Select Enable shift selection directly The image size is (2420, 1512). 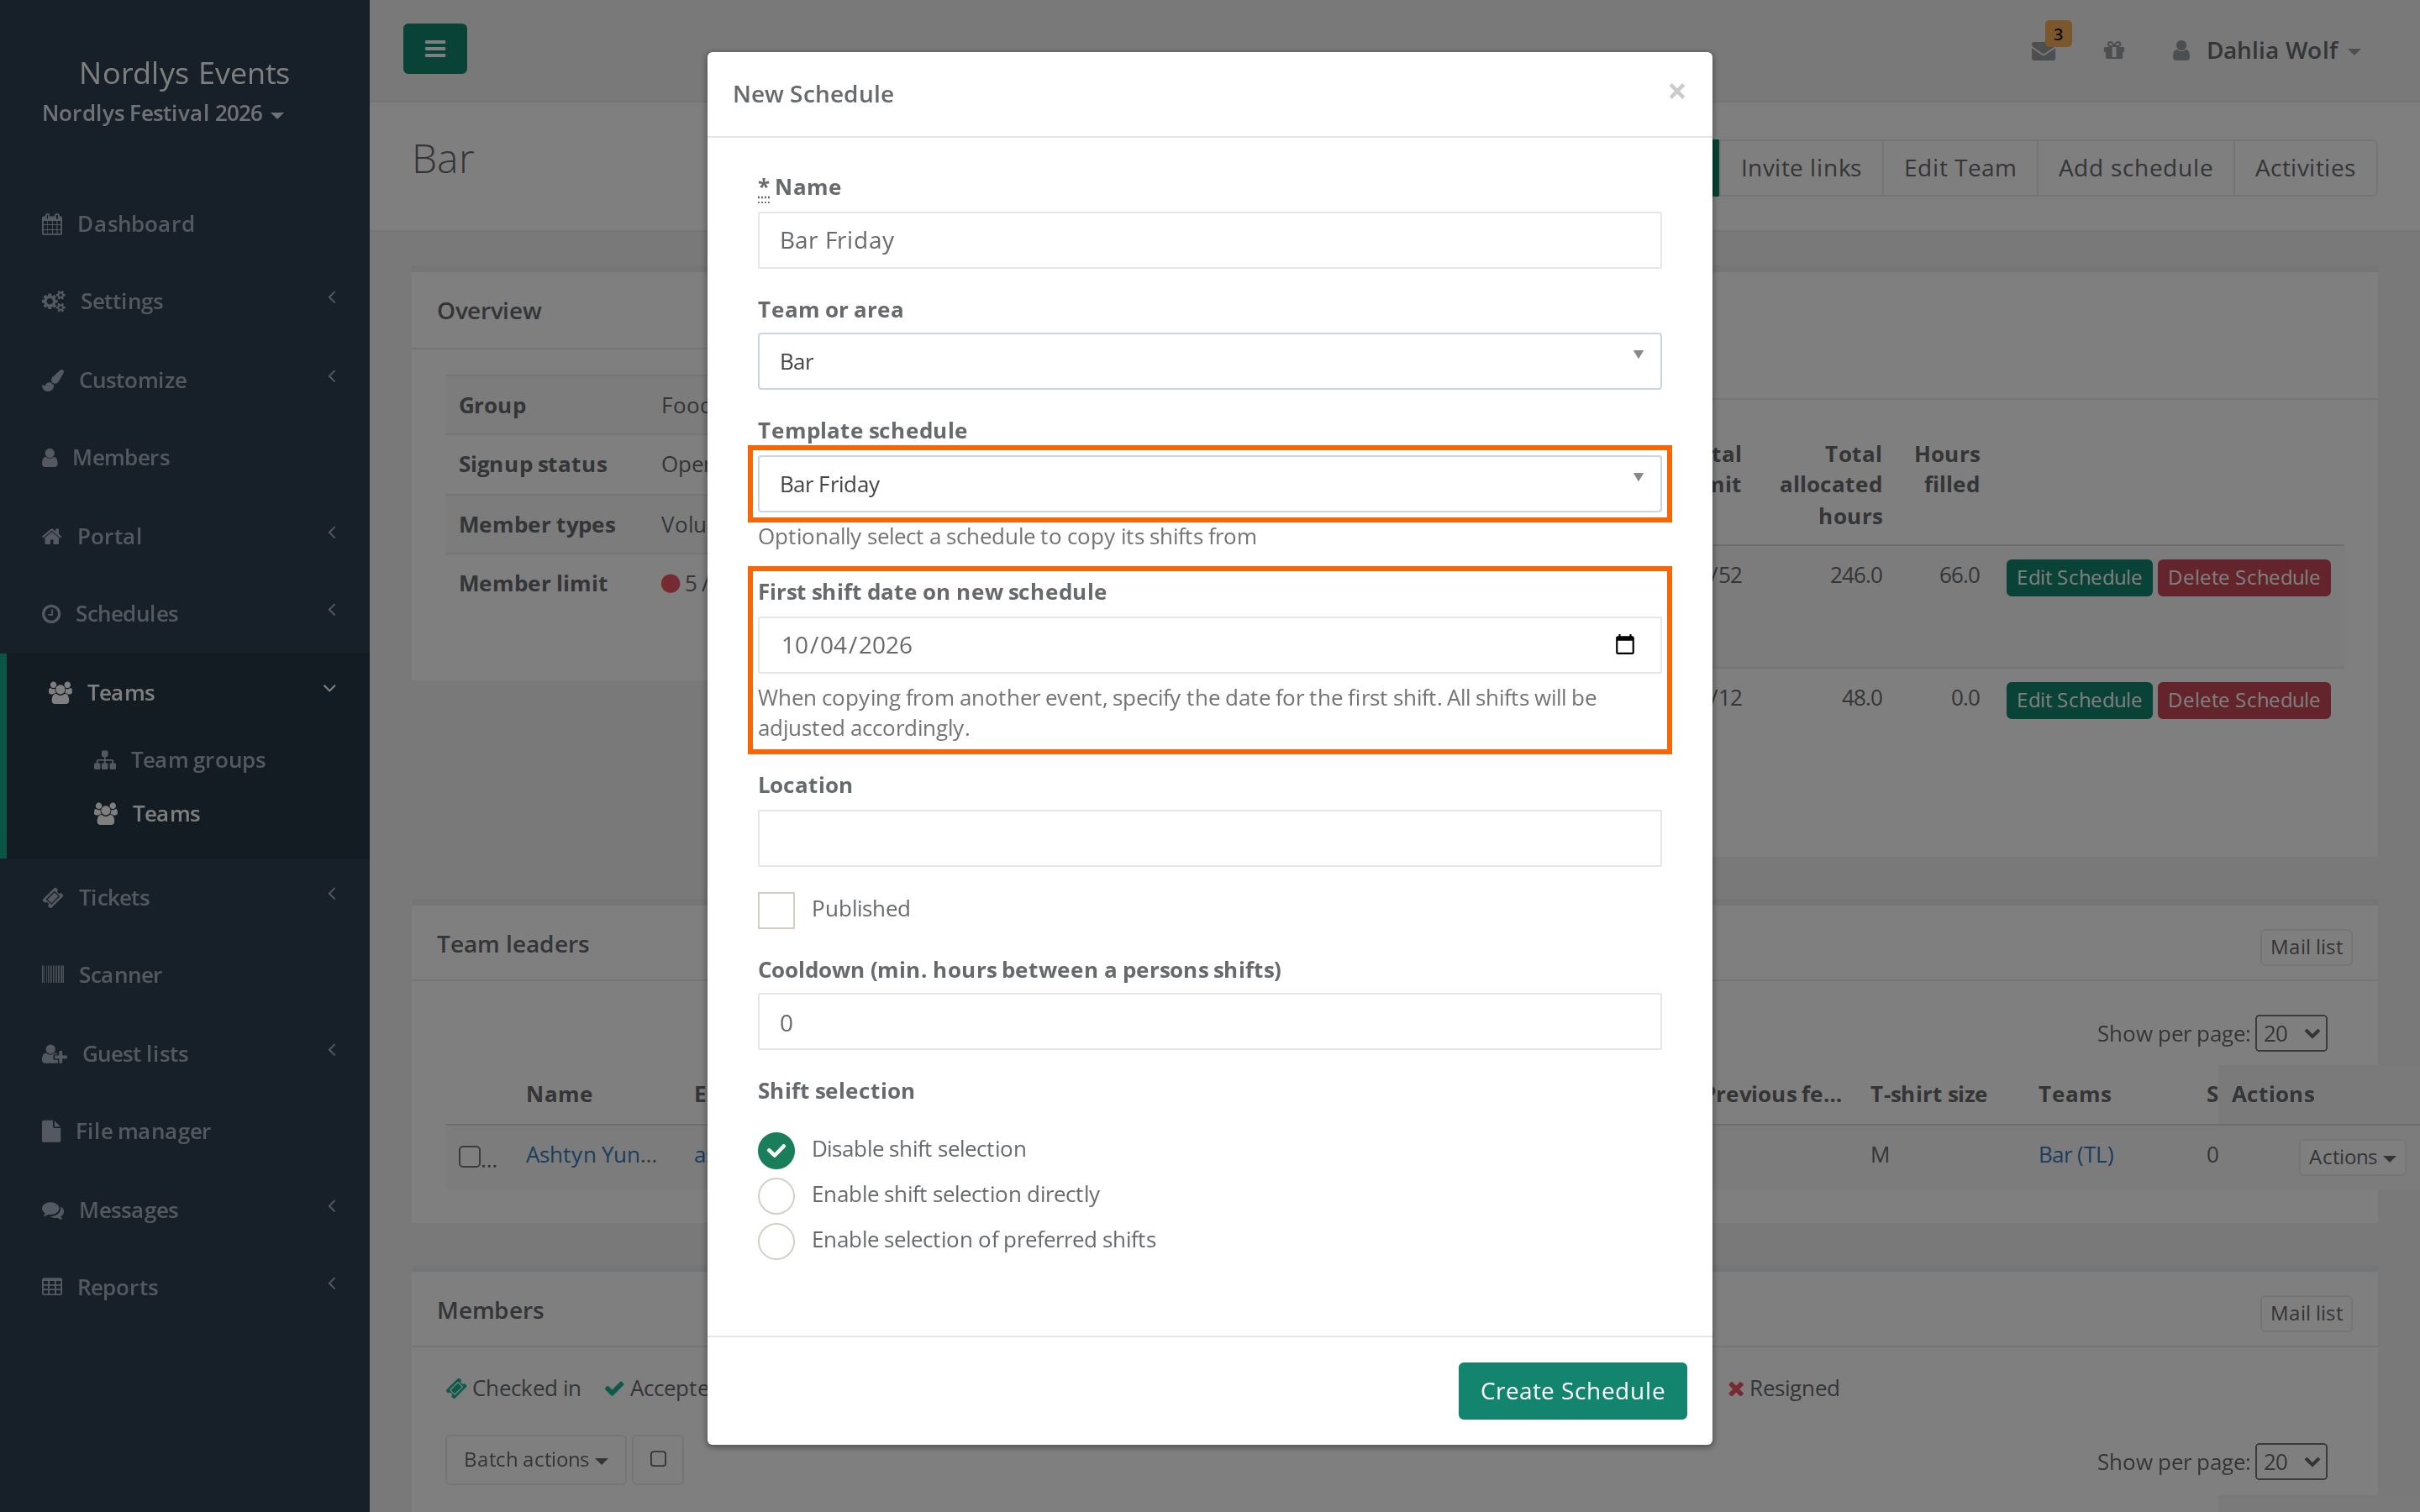776,1195
